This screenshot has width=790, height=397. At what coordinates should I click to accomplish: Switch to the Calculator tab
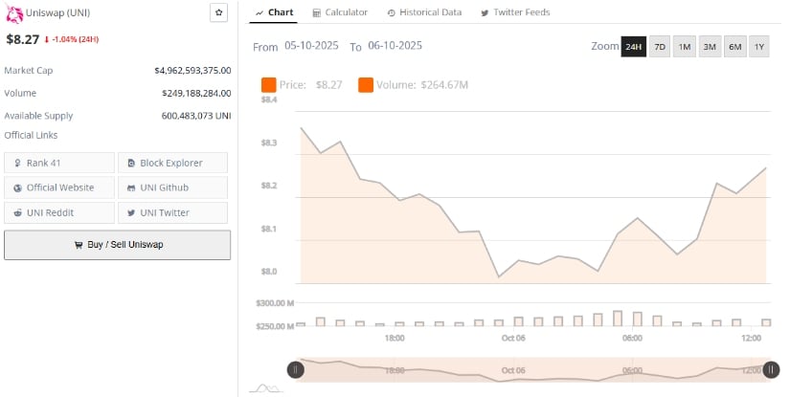[x=339, y=12]
